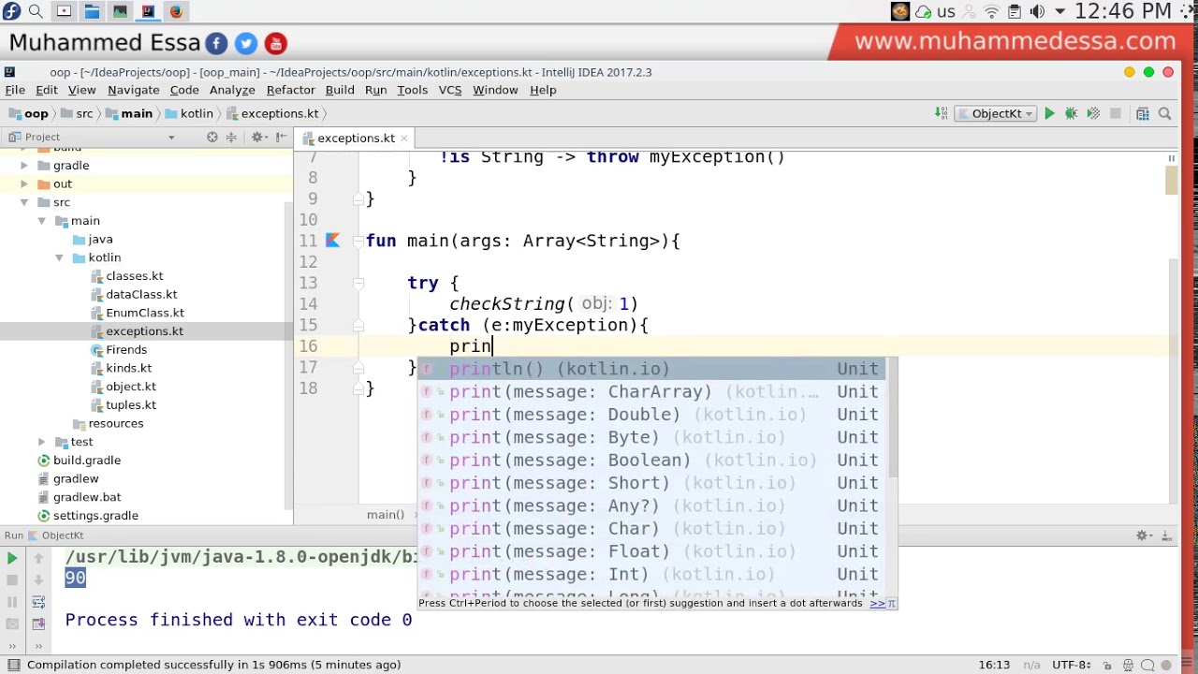Viewport: 1198px width, 674px height.
Task: Close the exceptions.kt editor tab
Action: pyautogui.click(x=403, y=138)
